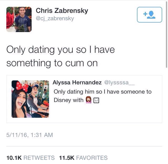
Task: Open the @cj_zabrensky handle
Action: coord(55,18)
